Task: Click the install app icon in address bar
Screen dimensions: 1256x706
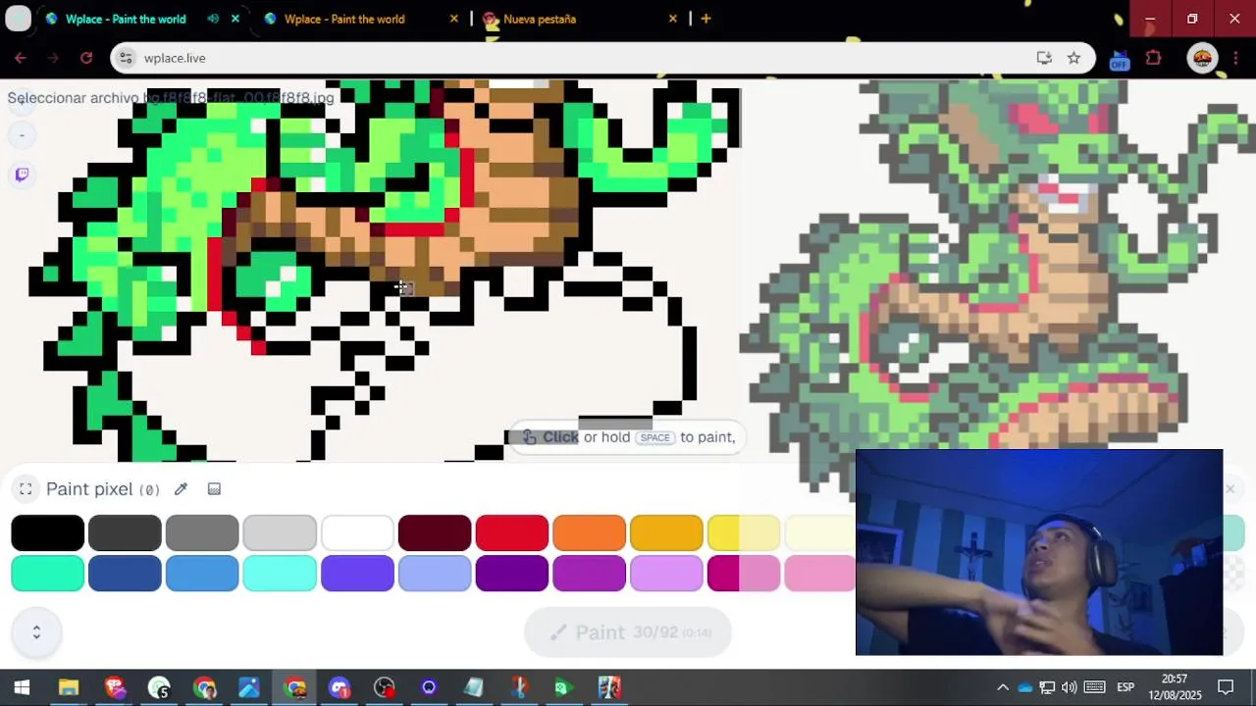Action: coord(1044,58)
